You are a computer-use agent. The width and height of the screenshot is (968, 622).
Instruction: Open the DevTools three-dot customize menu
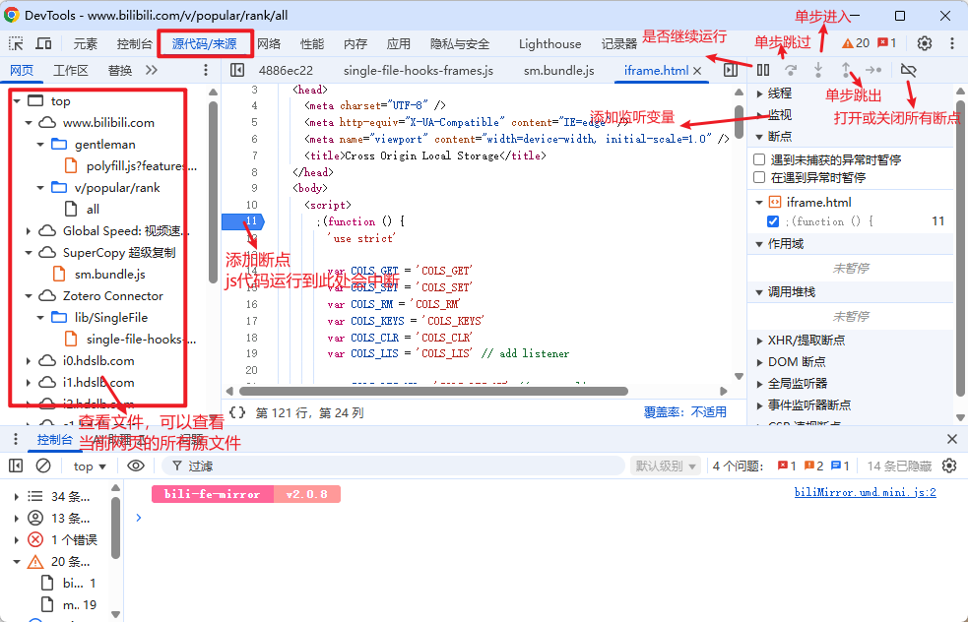click(x=952, y=43)
